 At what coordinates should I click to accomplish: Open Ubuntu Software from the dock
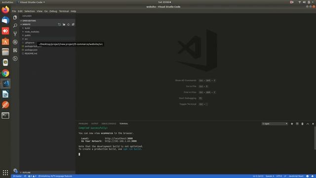pyautogui.click(x=5, y=42)
